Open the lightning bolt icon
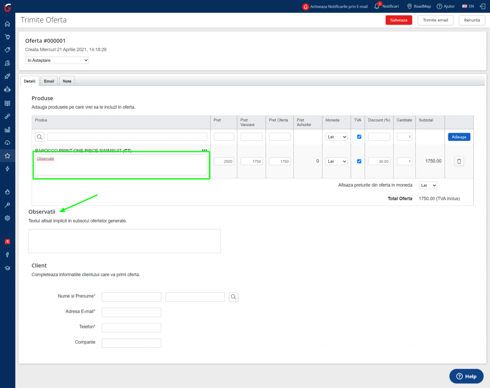This screenshot has height=388, width=490. click(8, 169)
